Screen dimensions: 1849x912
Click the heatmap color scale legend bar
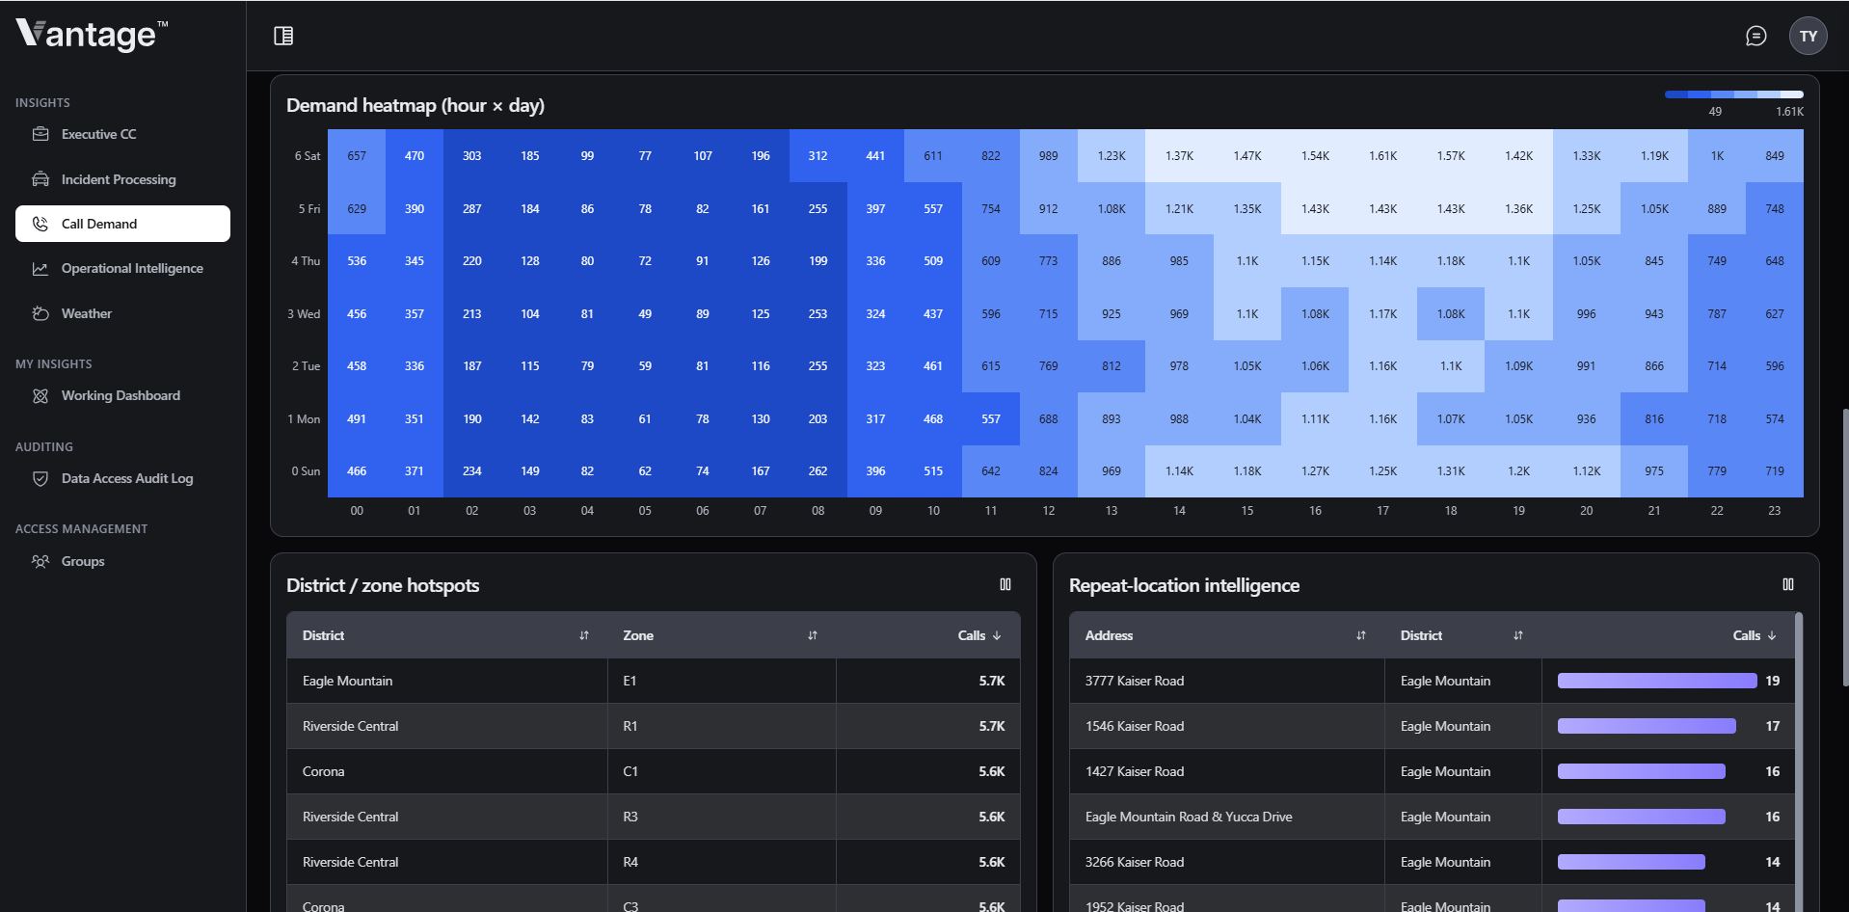[1733, 94]
